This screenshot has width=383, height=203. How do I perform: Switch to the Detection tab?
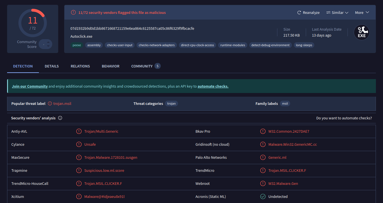point(23,66)
